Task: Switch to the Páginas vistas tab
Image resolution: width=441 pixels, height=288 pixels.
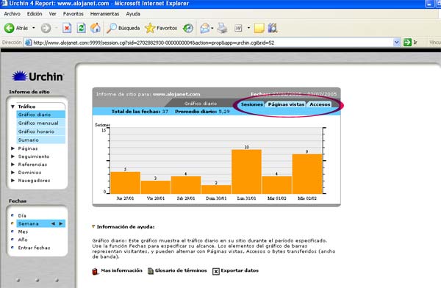Action: point(286,104)
